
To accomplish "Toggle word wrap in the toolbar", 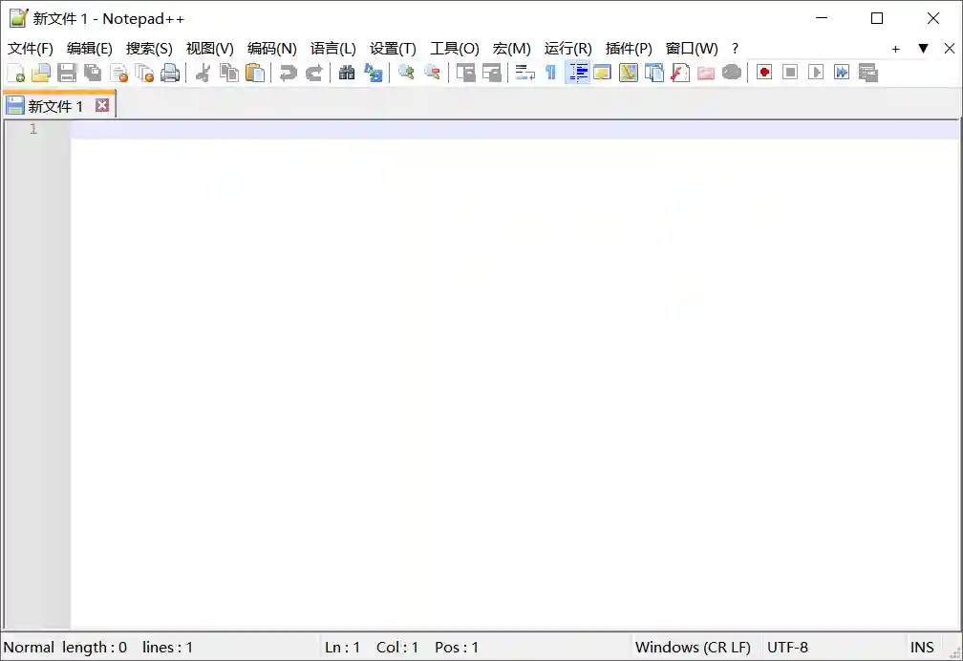I will (524, 73).
